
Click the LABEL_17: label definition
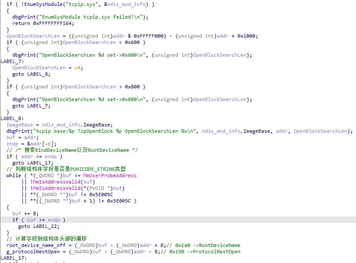(14, 258)
